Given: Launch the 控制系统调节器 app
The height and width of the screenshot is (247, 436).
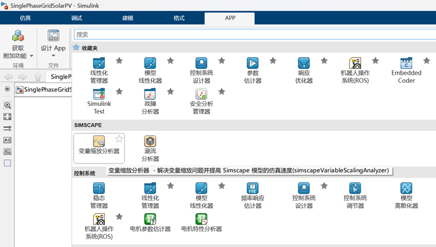Looking at the screenshot, I should (355, 196).
